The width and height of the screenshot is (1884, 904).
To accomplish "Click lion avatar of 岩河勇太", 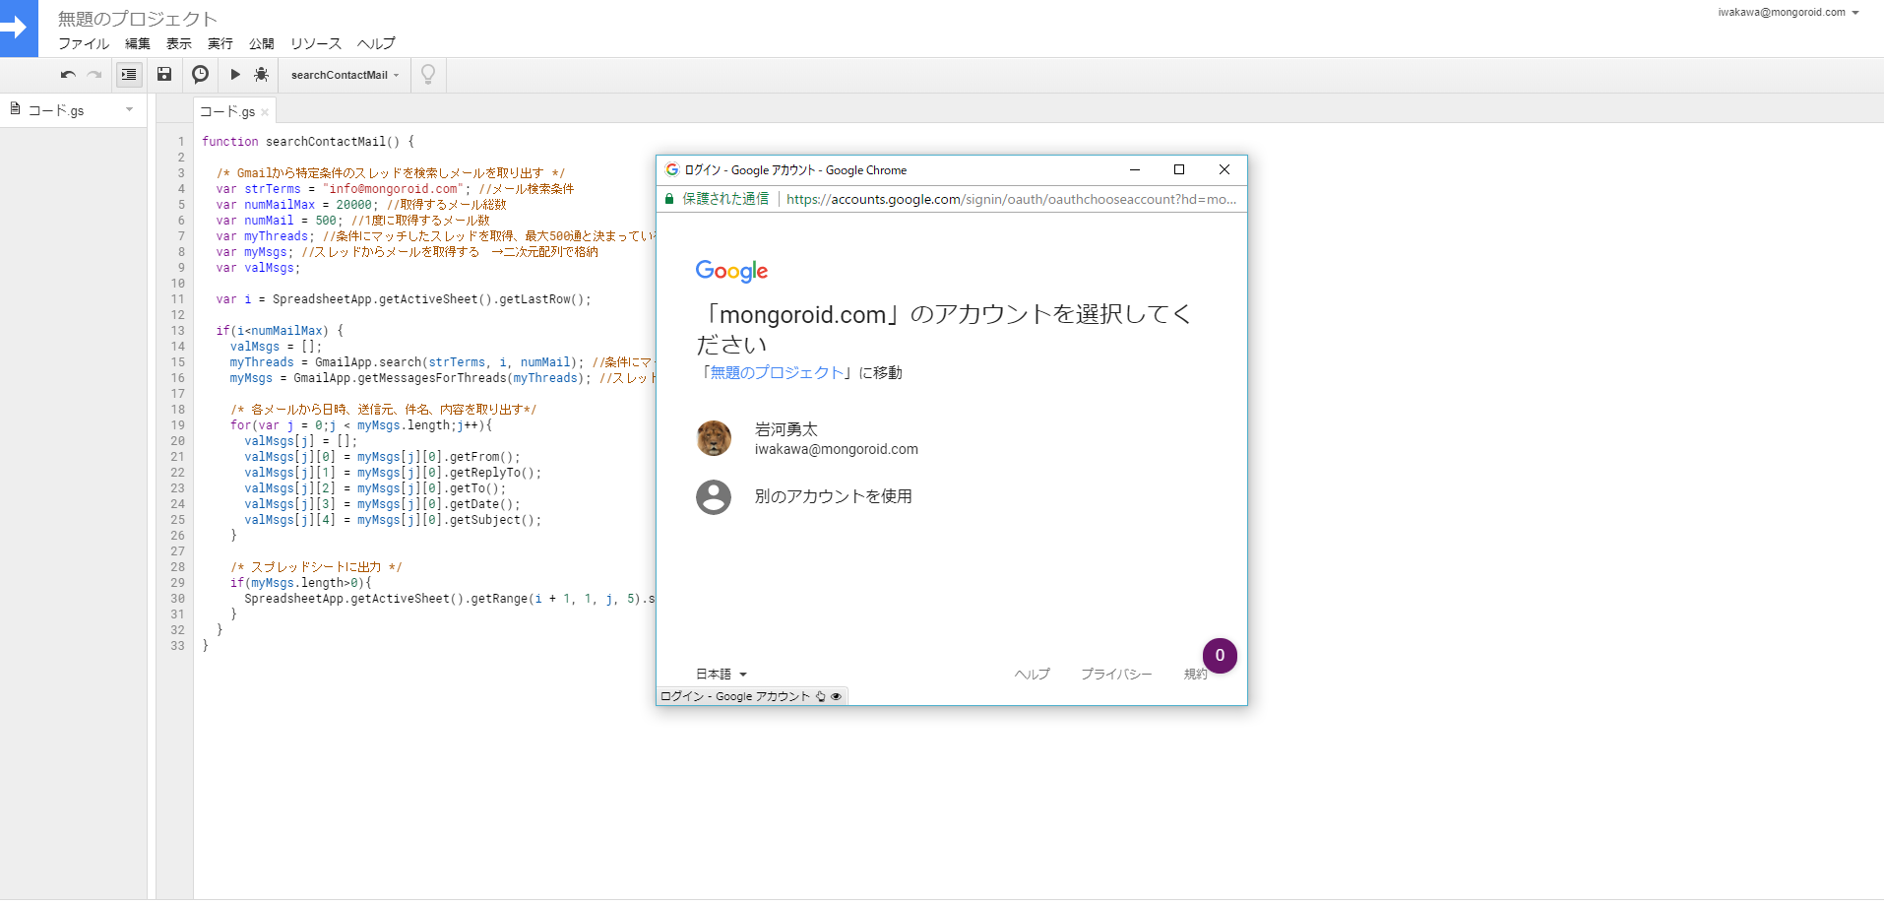I will [714, 438].
